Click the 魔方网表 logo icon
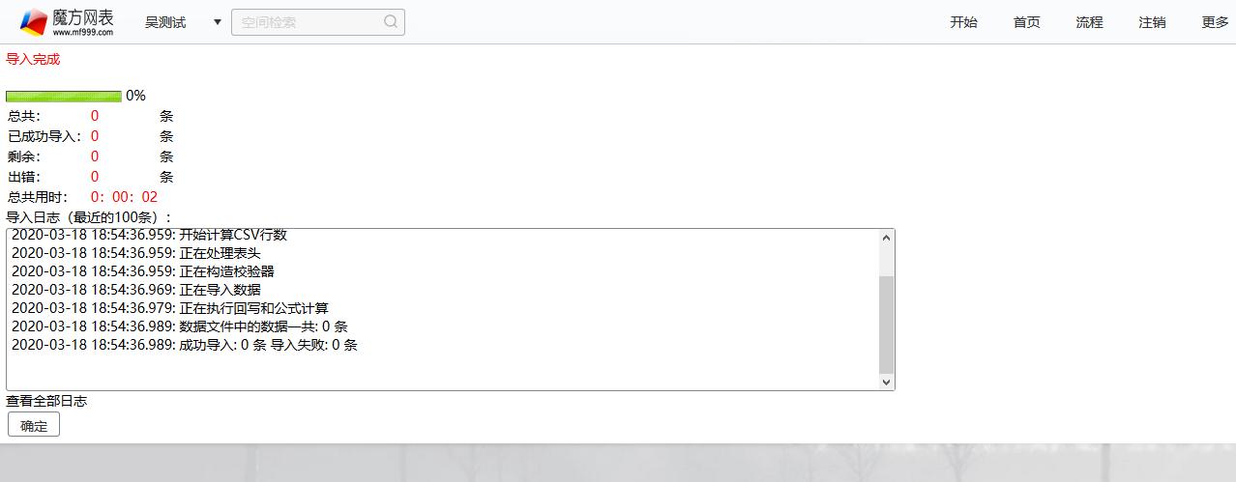This screenshot has height=482, width=1236. pos(34,21)
